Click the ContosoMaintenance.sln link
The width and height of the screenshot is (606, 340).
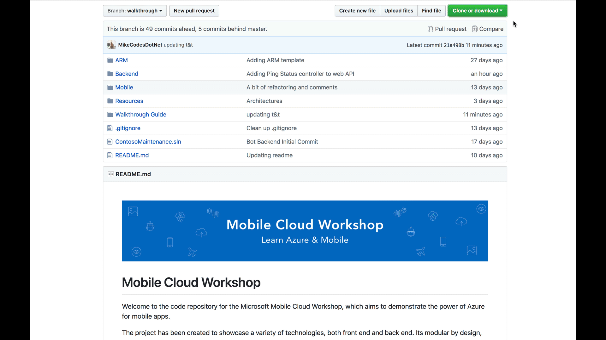coord(148,142)
